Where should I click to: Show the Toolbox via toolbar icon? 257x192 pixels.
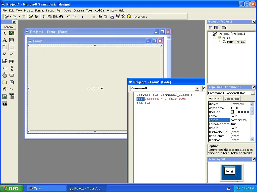(123, 17)
